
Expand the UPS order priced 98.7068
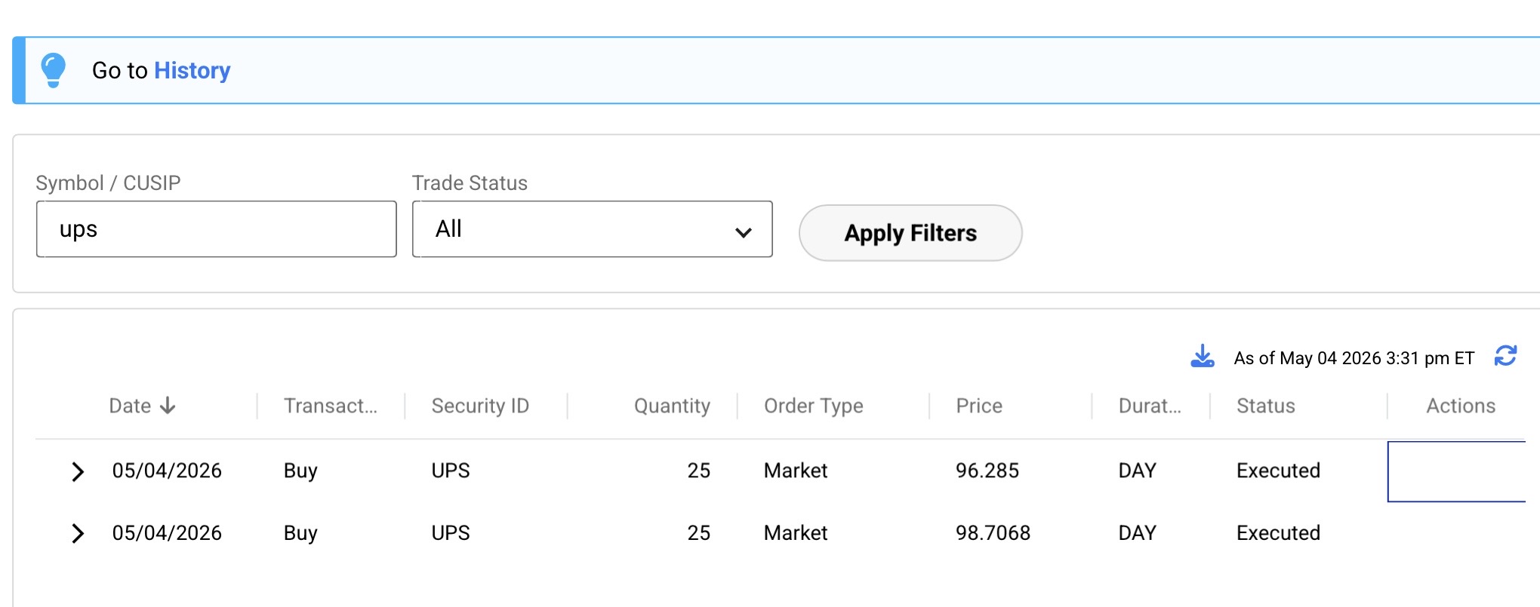[77, 534]
